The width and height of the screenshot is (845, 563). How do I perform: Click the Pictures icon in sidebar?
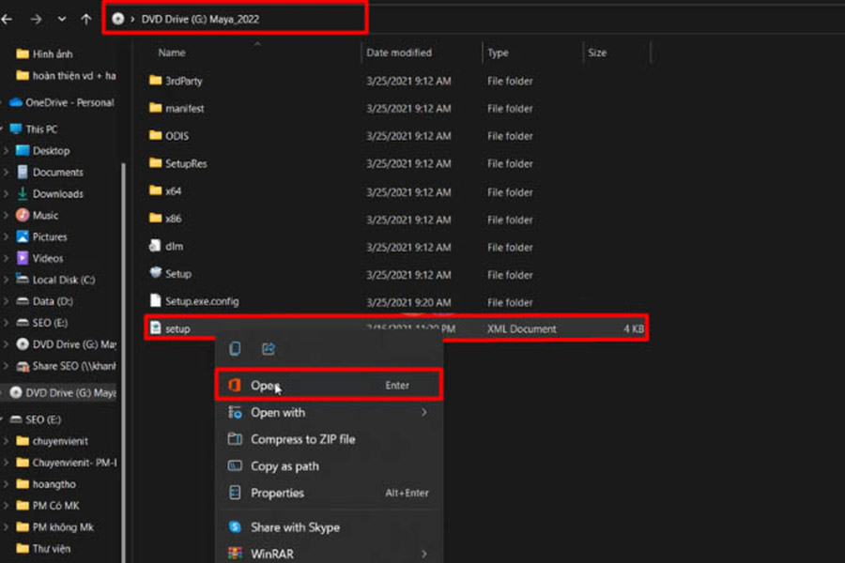(23, 236)
